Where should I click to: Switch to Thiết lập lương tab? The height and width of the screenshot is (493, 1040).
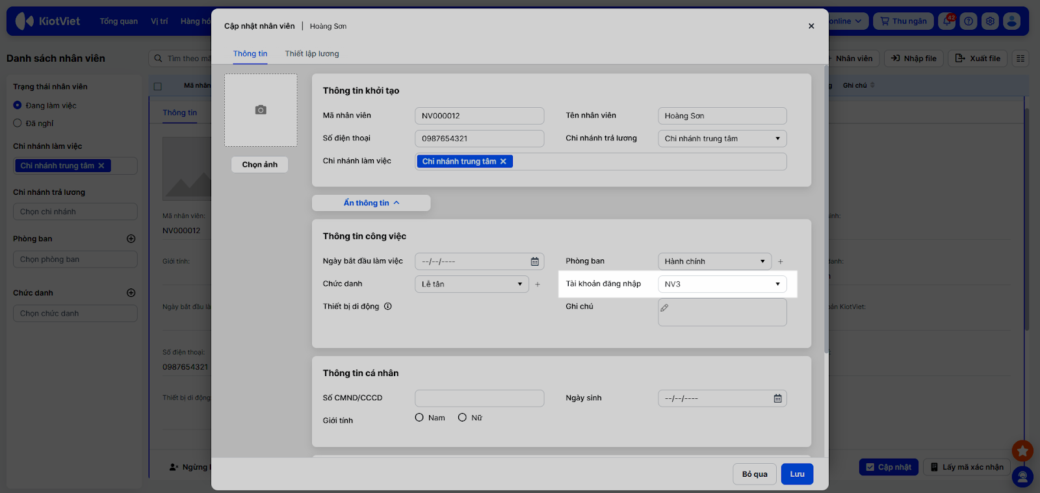click(x=312, y=54)
